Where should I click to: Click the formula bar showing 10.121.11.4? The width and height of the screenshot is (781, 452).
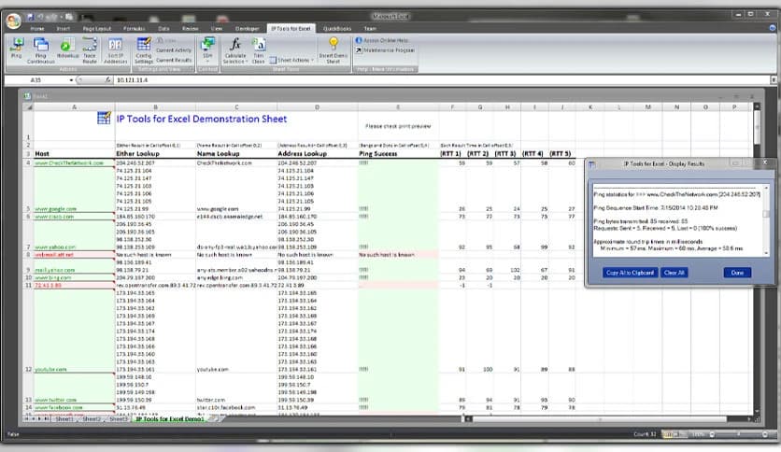click(442, 79)
